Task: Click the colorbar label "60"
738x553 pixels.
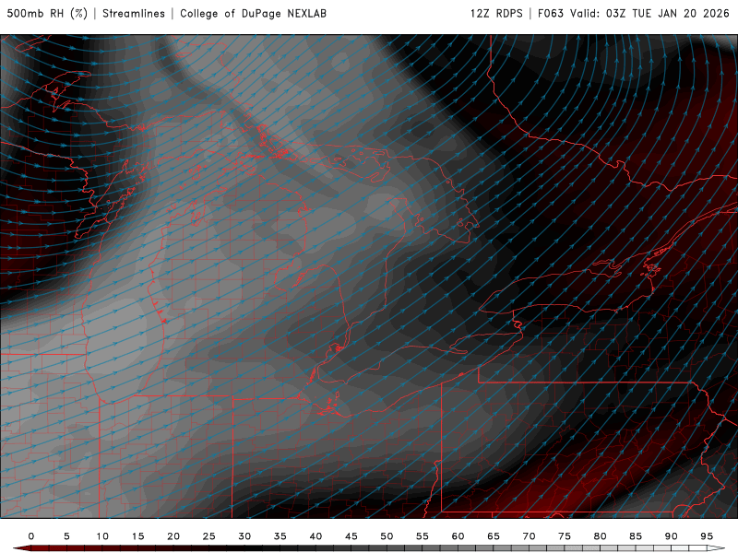Action: (458, 536)
